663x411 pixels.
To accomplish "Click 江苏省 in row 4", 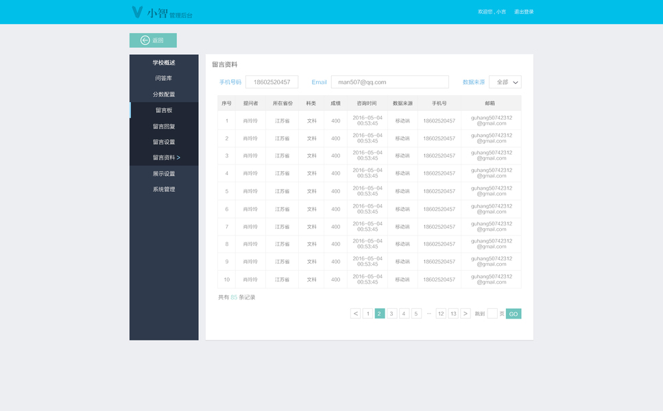I will (282, 173).
